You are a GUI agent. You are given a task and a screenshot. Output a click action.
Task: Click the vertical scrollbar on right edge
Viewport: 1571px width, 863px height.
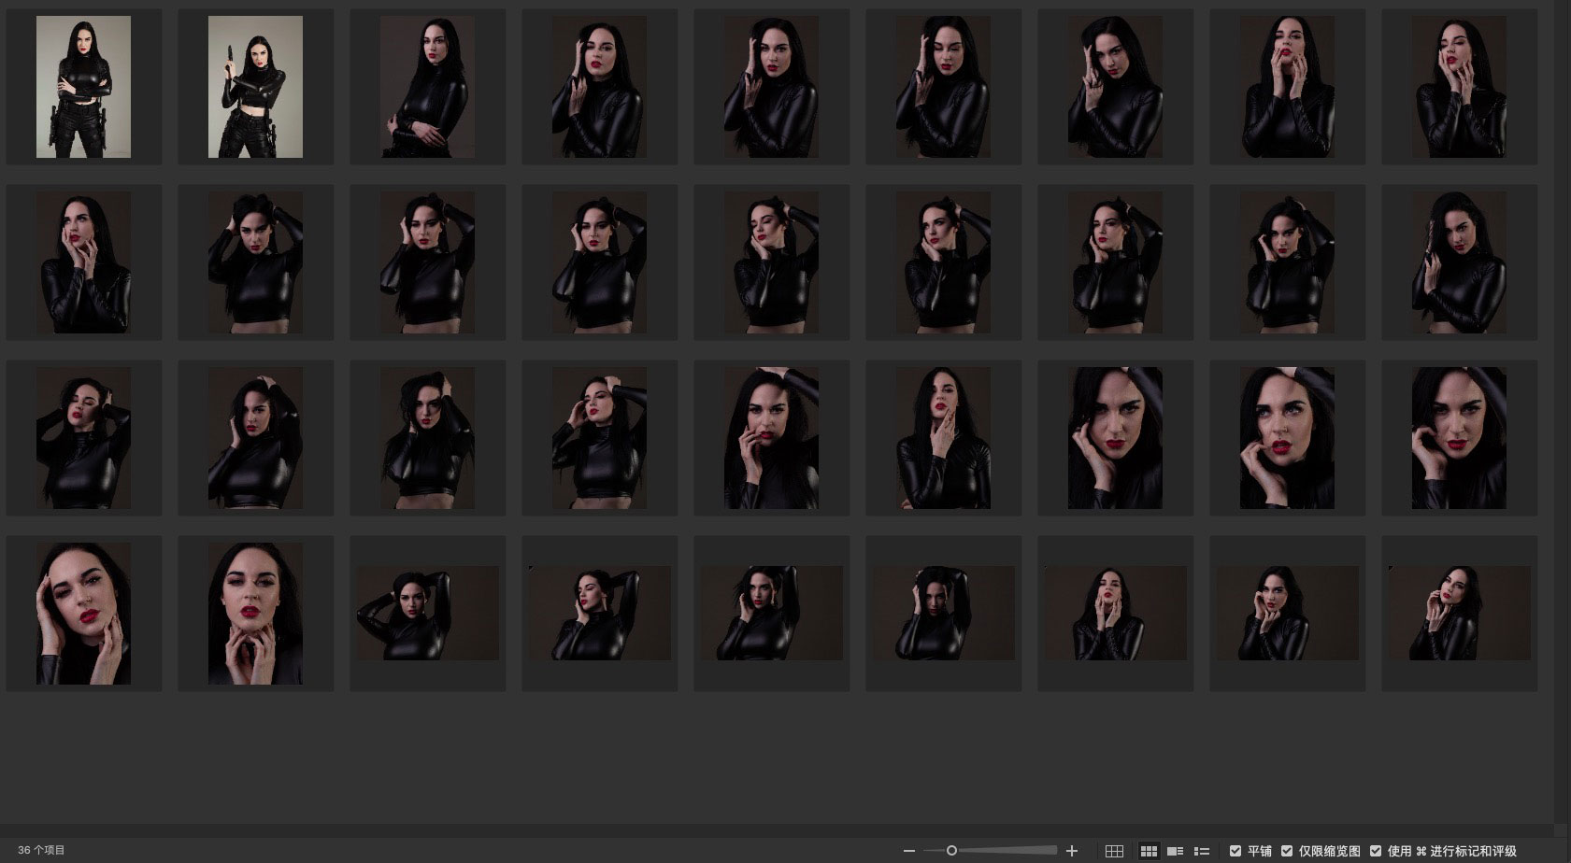click(x=1561, y=411)
